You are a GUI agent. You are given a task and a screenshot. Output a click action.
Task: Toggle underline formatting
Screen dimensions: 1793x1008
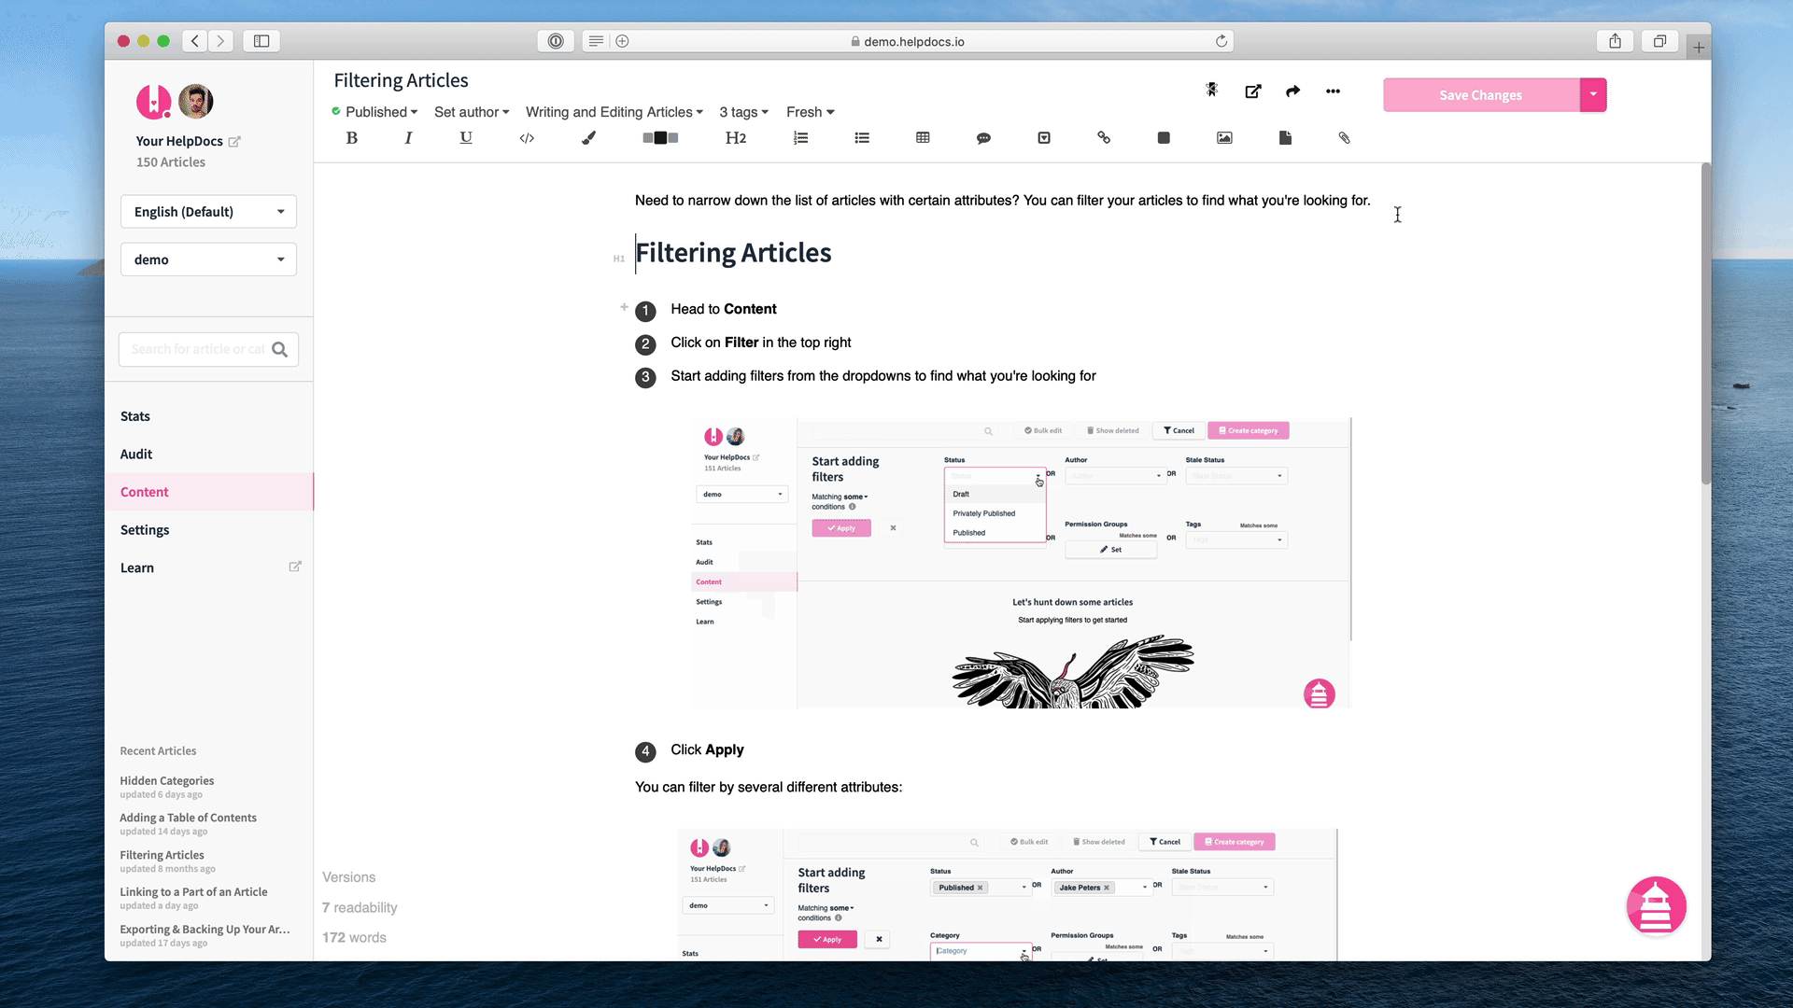click(466, 138)
